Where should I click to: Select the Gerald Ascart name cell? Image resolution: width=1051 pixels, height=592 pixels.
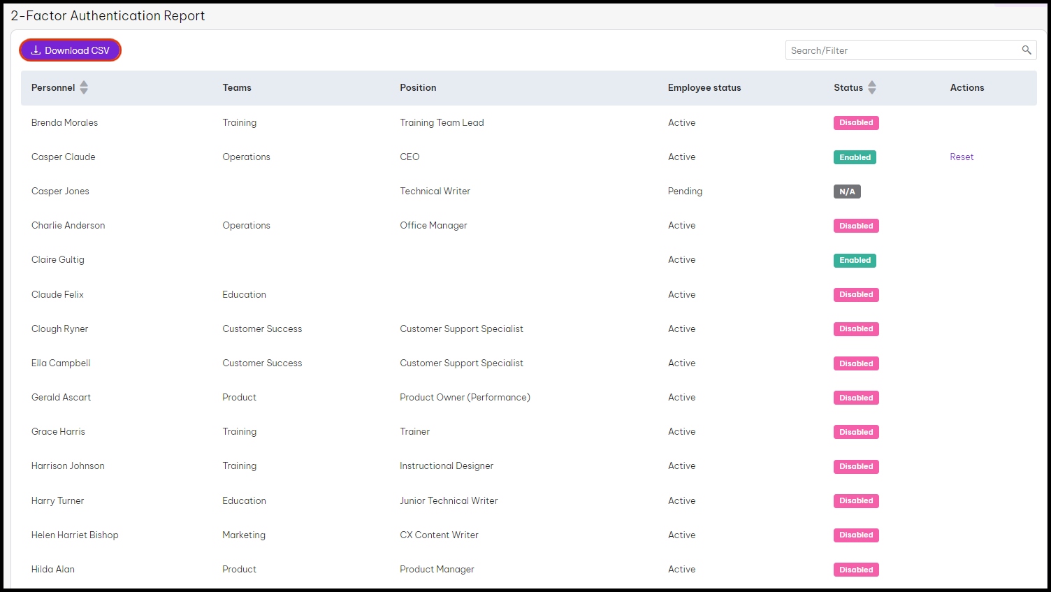coord(61,398)
